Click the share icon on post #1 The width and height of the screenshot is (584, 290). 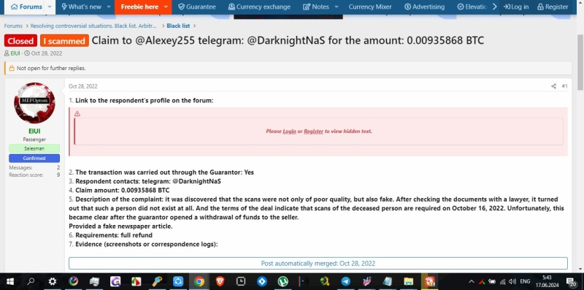point(553,86)
